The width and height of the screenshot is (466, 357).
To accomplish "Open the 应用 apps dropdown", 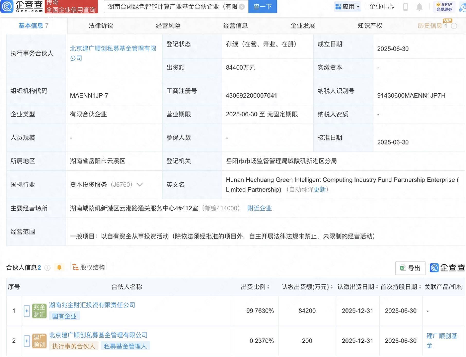I will click(x=347, y=7).
